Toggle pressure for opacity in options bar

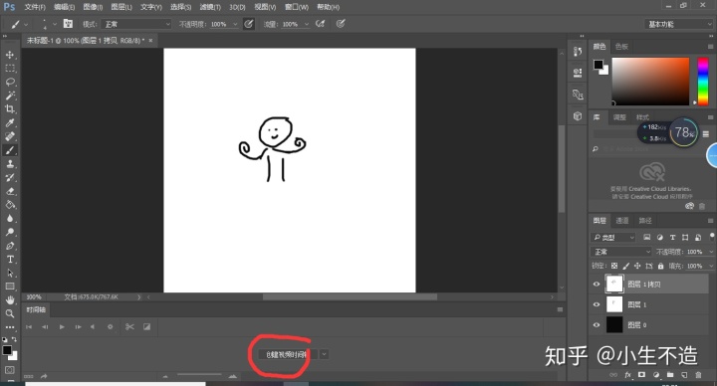pyautogui.click(x=248, y=24)
